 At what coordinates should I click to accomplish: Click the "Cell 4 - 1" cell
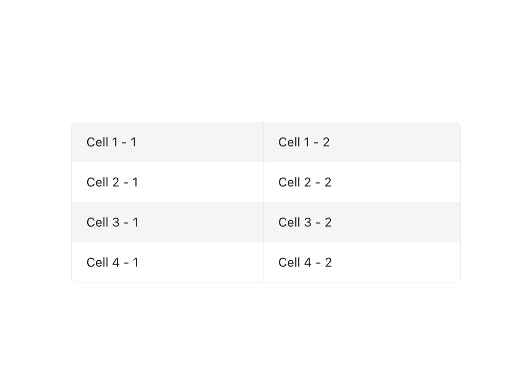[168, 262]
